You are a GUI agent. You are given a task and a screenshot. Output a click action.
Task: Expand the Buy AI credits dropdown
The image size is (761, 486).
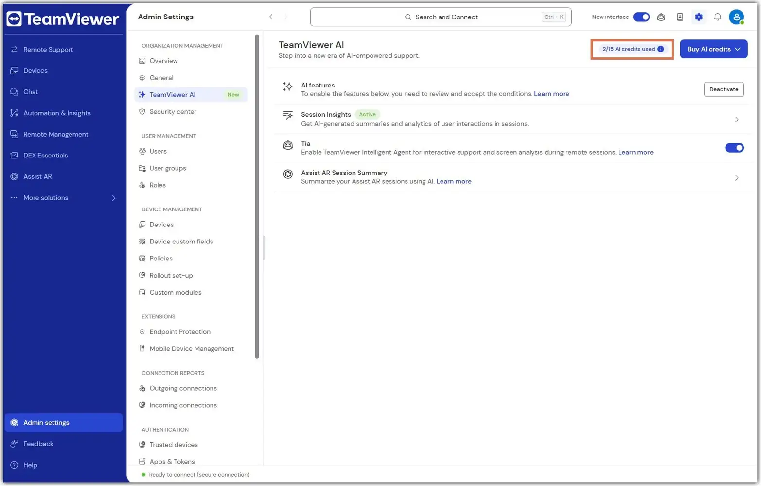click(713, 49)
